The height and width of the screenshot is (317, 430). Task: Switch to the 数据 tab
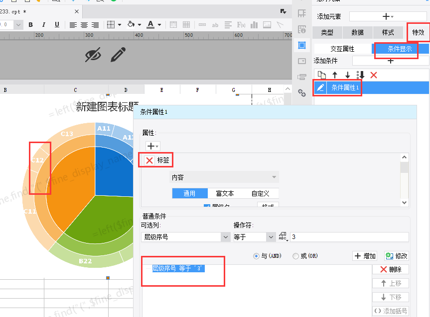358,33
